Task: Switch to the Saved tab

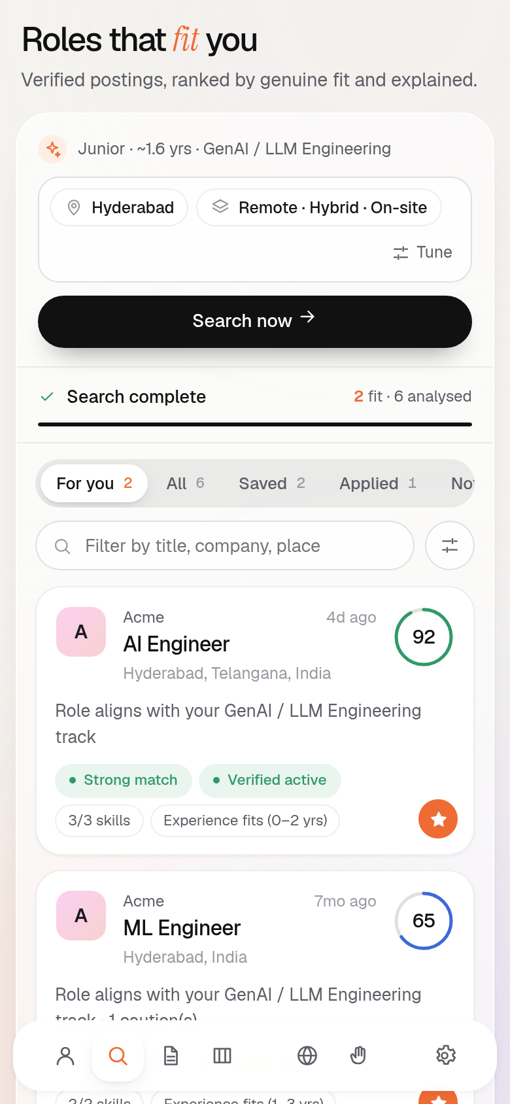Action: coord(272,483)
